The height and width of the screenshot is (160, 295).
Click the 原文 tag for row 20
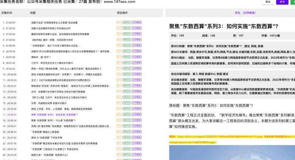[119, 132]
